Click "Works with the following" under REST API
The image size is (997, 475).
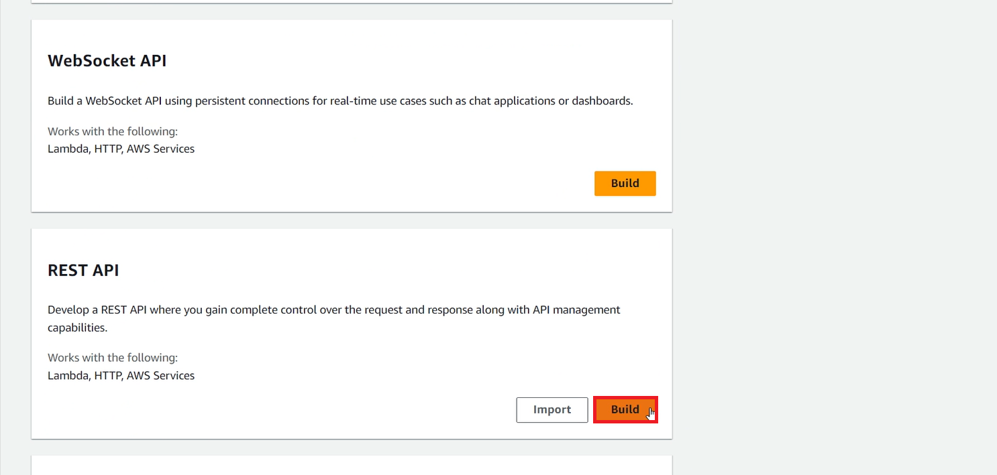point(112,358)
